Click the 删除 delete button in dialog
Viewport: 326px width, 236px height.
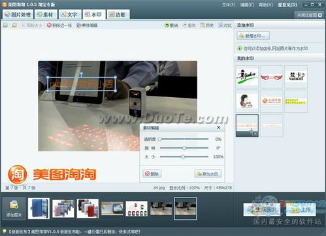click(x=152, y=173)
